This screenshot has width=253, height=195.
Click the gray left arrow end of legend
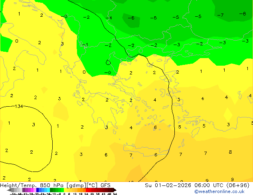pyautogui.click(x=9, y=190)
